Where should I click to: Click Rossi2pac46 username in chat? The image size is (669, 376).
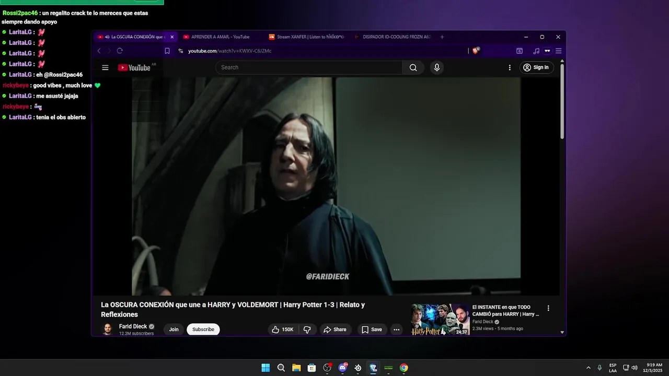20,13
